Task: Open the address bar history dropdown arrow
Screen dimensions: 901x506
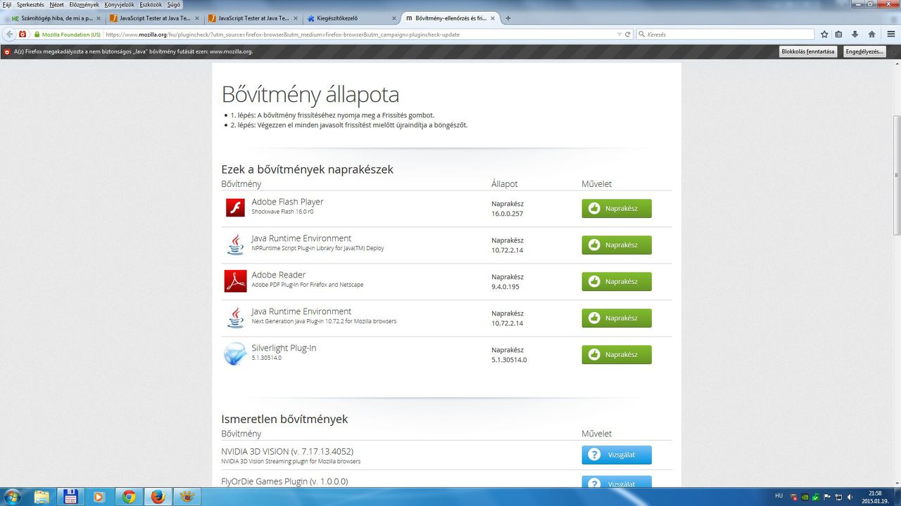Action: pos(619,34)
